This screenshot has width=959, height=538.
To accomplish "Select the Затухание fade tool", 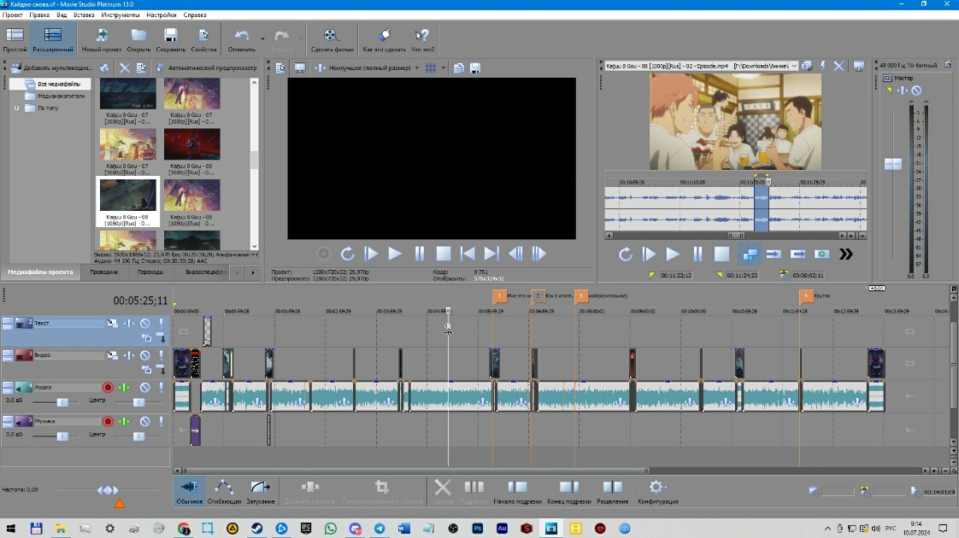I will [260, 492].
